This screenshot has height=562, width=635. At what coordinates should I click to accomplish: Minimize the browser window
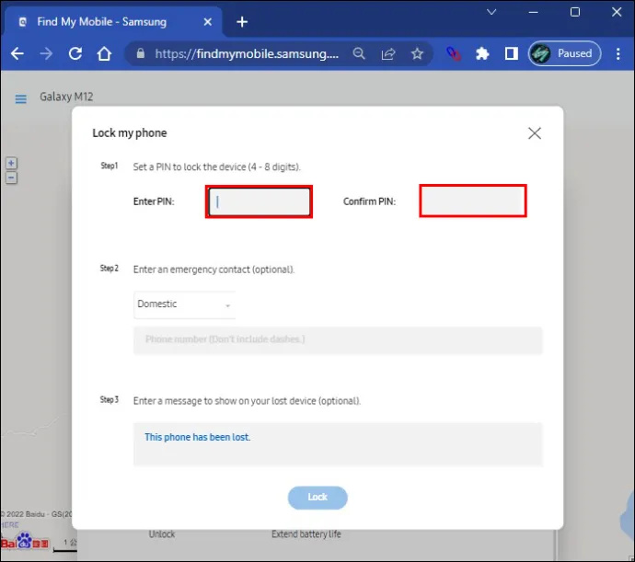click(x=534, y=12)
